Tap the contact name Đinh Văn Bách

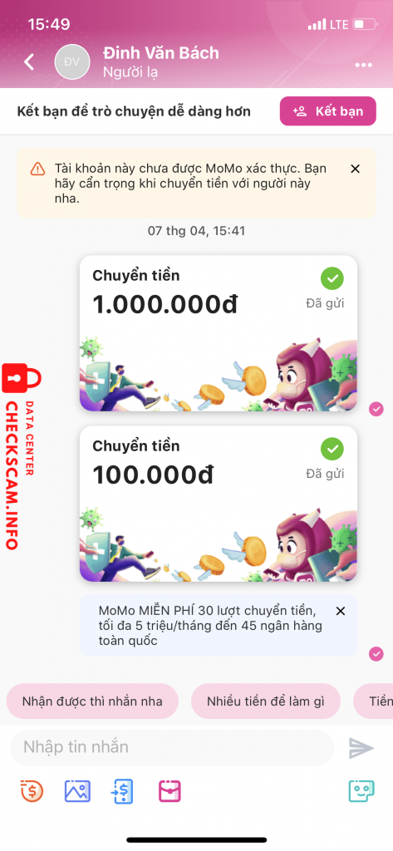pyautogui.click(x=160, y=53)
